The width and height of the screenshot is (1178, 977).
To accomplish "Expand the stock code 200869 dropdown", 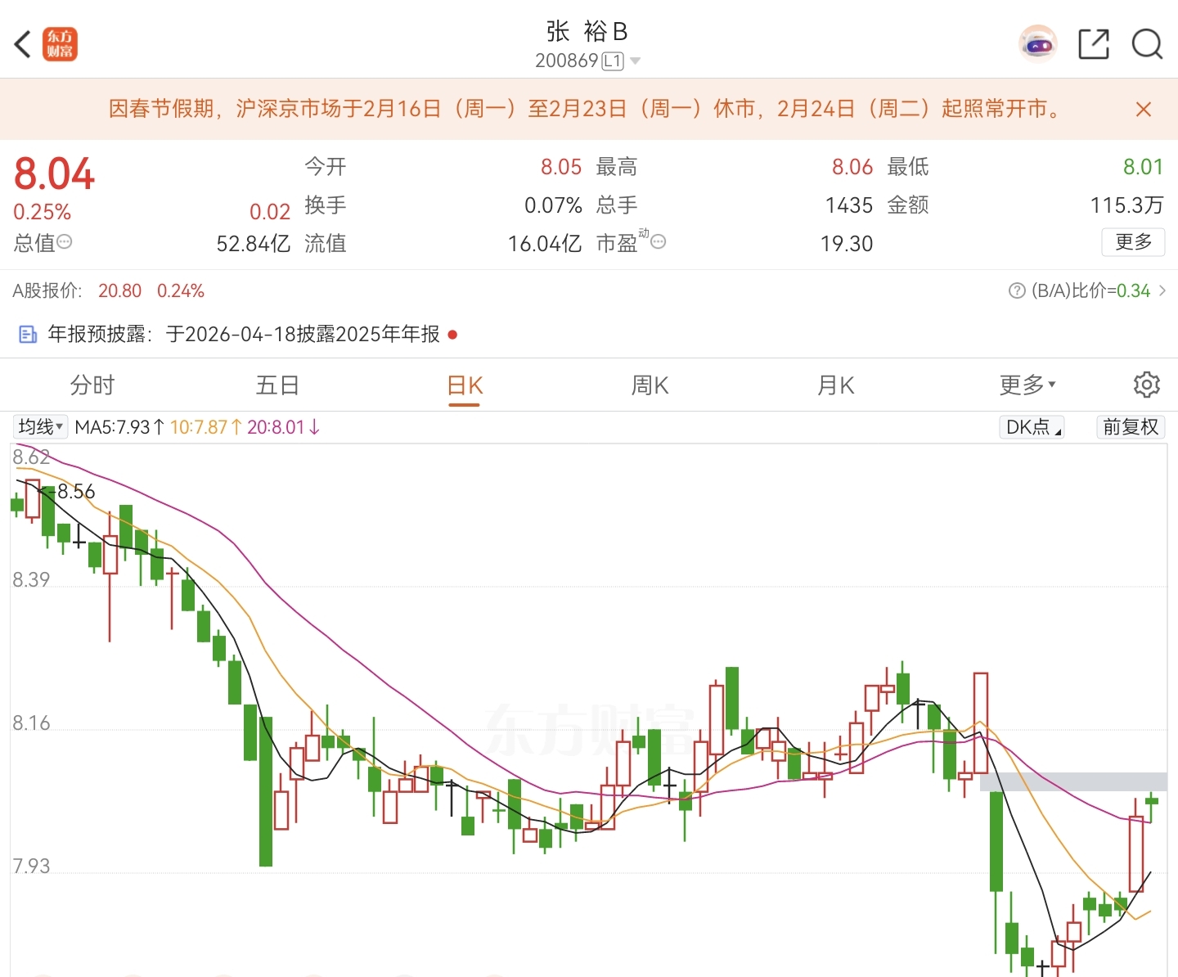I will (x=636, y=61).
